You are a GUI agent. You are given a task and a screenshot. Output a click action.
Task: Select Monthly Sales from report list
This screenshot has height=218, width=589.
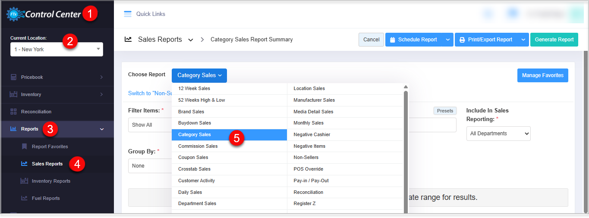(x=308, y=123)
